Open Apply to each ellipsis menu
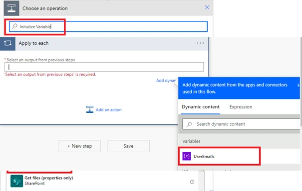 pos(200,43)
